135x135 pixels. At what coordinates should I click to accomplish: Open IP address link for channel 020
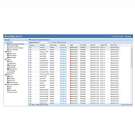click(x=63, y=90)
